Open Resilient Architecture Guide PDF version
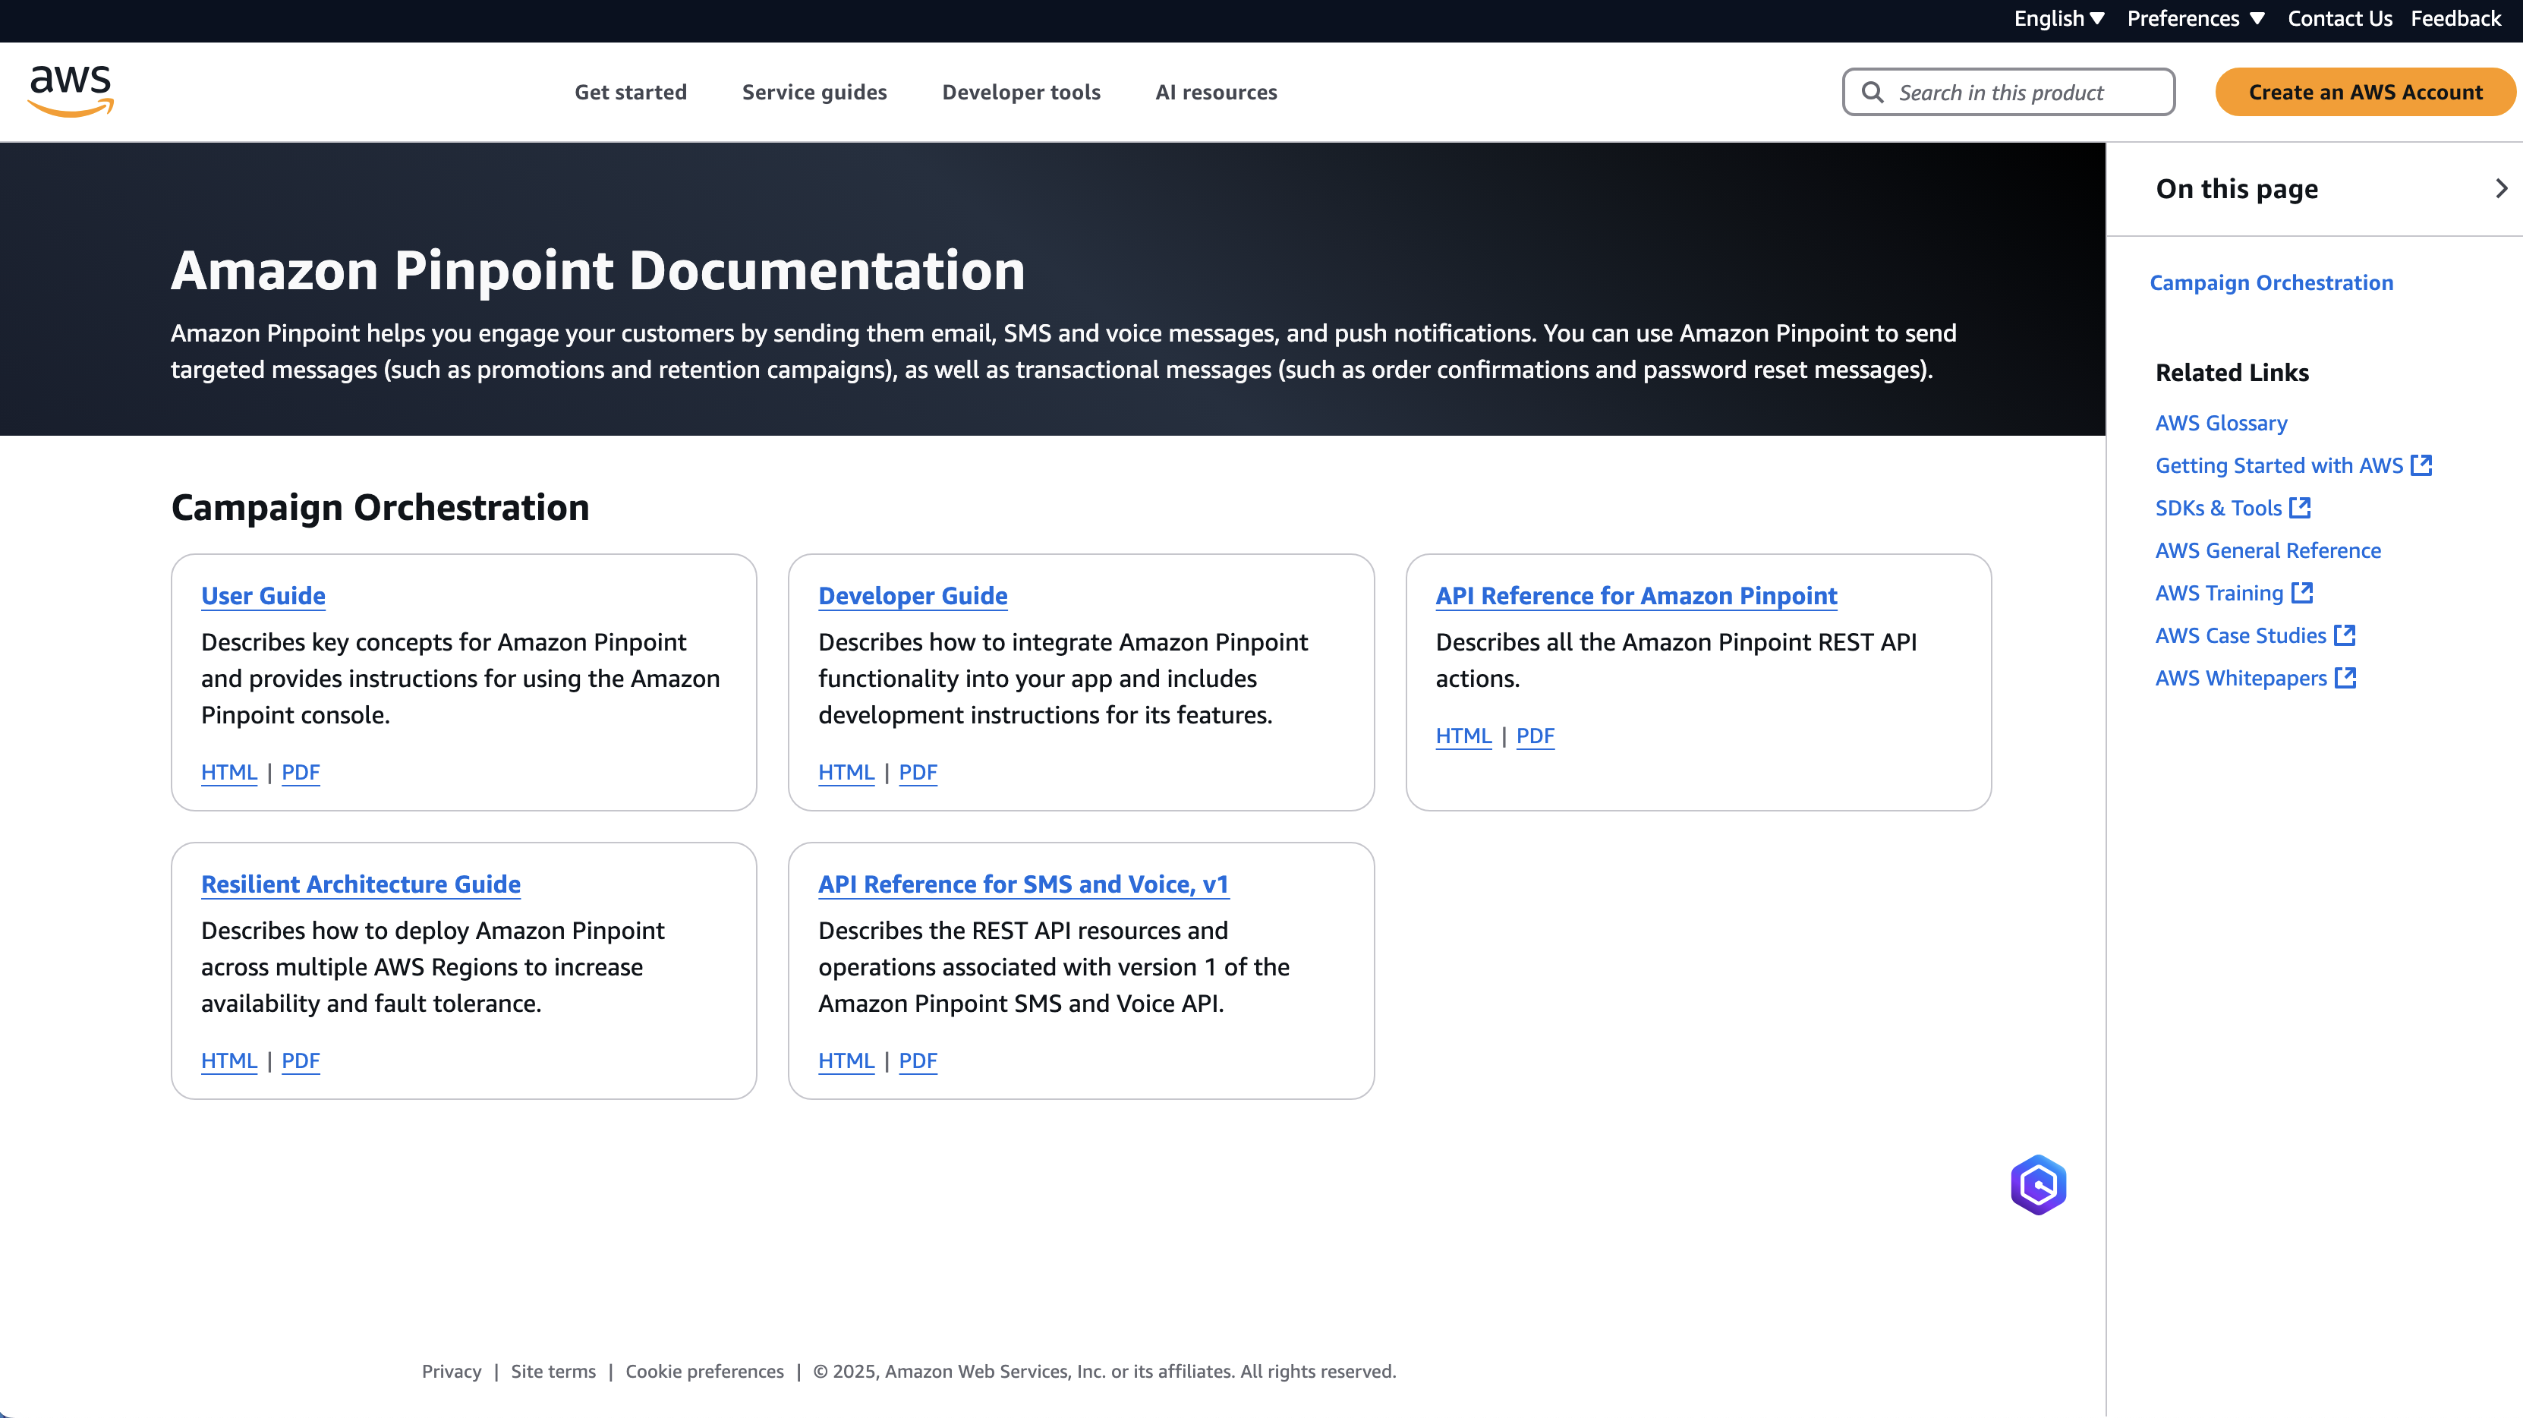The height and width of the screenshot is (1418, 2523). click(x=301, y=1060)
